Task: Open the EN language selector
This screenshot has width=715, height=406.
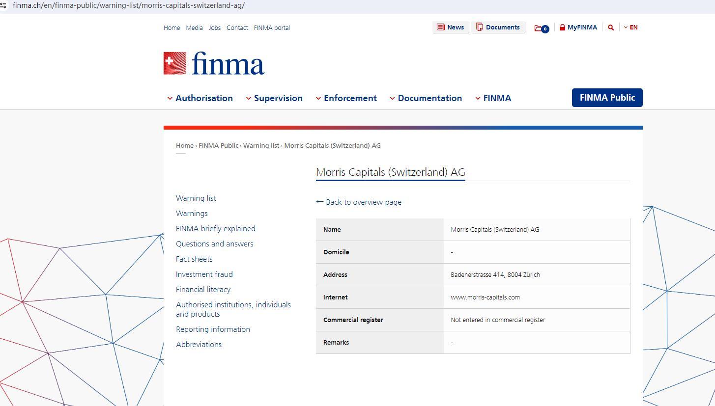Action: 631,27
